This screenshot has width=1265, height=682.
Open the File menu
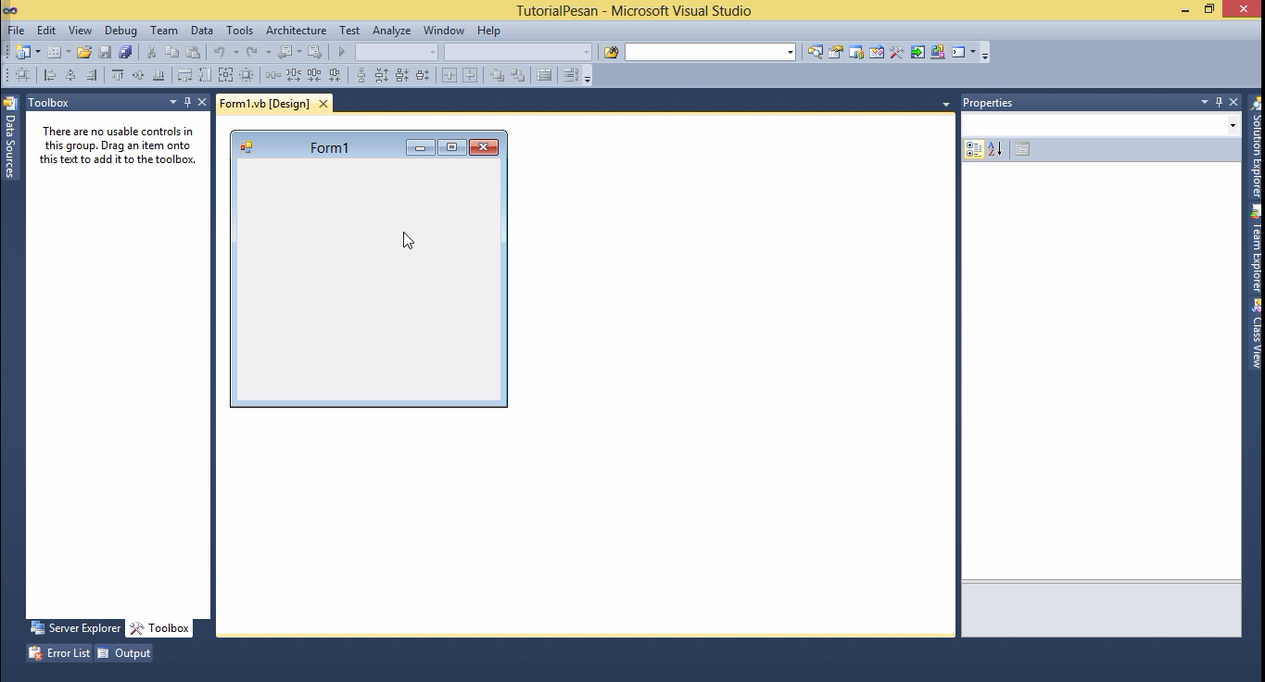(16, 31)
